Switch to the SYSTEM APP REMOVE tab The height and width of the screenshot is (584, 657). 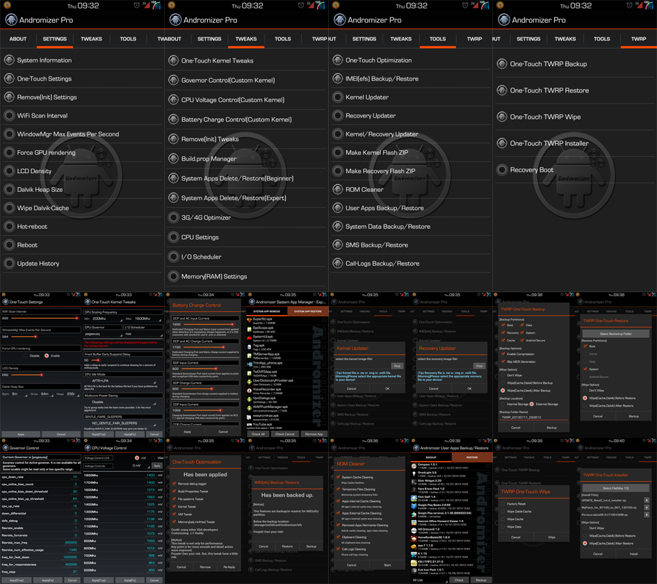point(266,311)
